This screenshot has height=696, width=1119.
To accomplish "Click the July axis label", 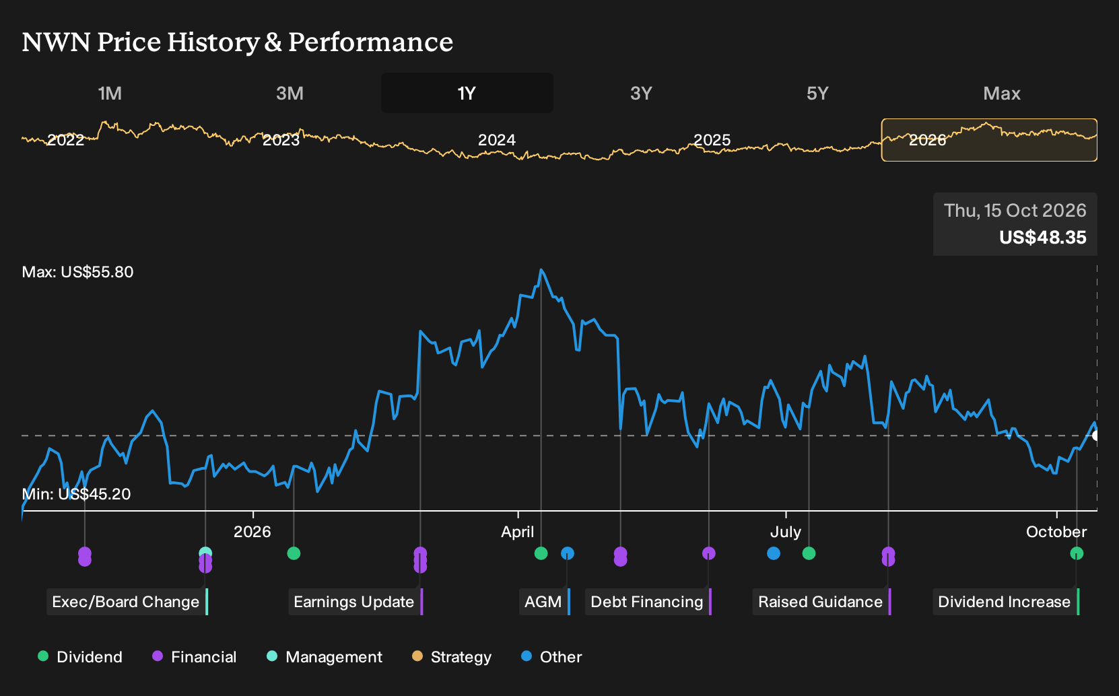I will point(786,532).
